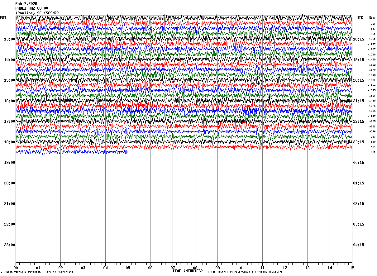The height and width of the screenshot is (276, 377).
Task: Click the 05 minute axis tick label
Action: pyautogui.click(x=128, y=268)
